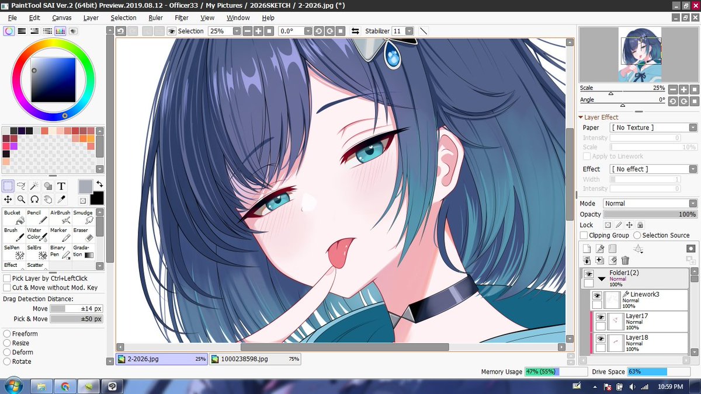Open Chrome from the Windows taskbar
This screenshot has height=394, width=701.
[65, 386]
